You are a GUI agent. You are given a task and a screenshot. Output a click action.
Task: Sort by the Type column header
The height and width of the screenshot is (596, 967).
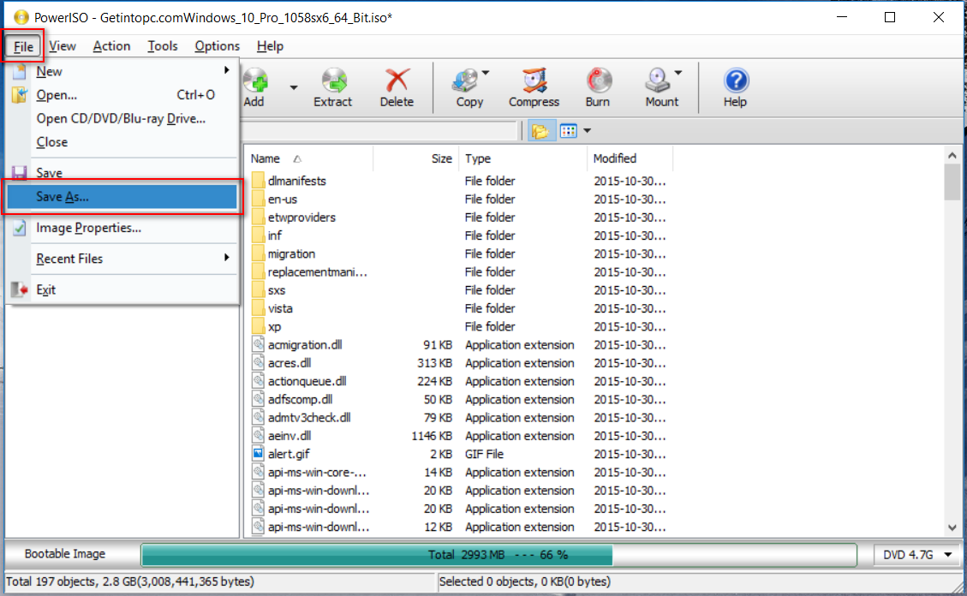tap(523, 158)
